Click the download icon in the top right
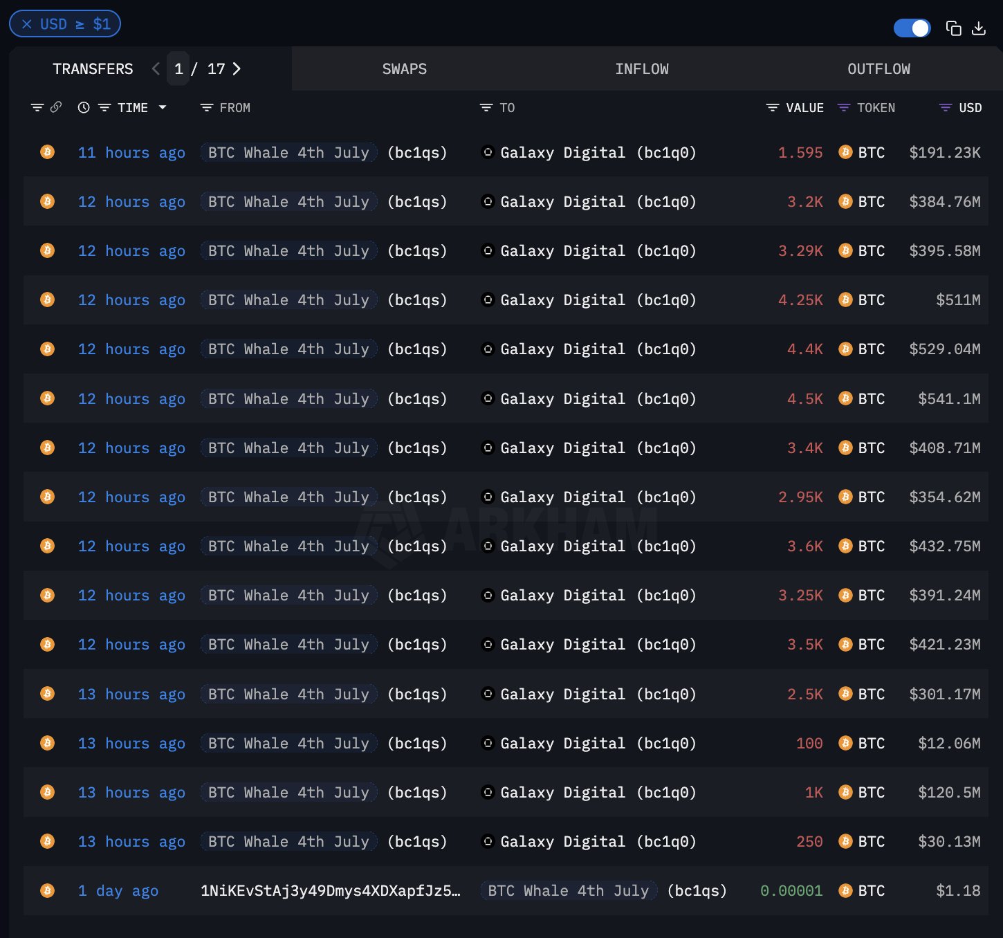This screenshot has height=938, width=1003. (x=979, y=28)
